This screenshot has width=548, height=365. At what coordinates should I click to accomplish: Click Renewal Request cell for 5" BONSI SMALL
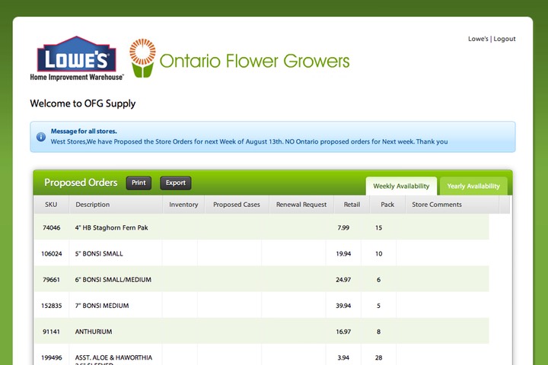[x=293, y=253]
